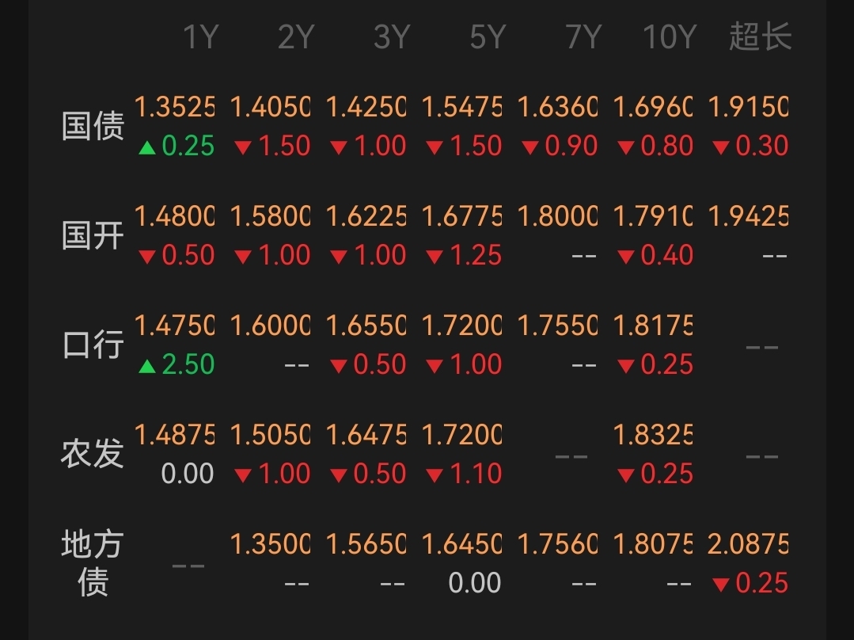This screenshot has height=640, width=854.
Task: Click the red down arrow 1.10 under 农发 5Y
Action: (x=464, y=473)
